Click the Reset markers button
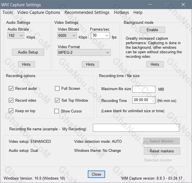This screenshot has width=192, height=183. (162, 151)
